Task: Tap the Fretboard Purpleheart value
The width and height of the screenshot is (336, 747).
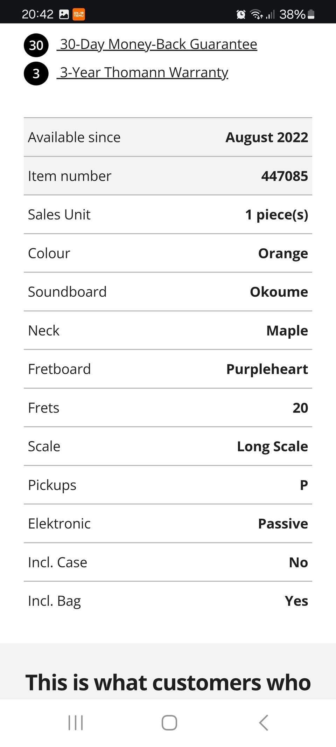Action: [267, 369]
